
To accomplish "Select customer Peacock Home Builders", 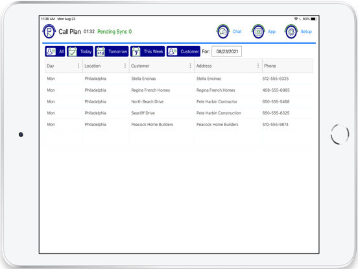I will pyautogui.click(x=152, y=125).
